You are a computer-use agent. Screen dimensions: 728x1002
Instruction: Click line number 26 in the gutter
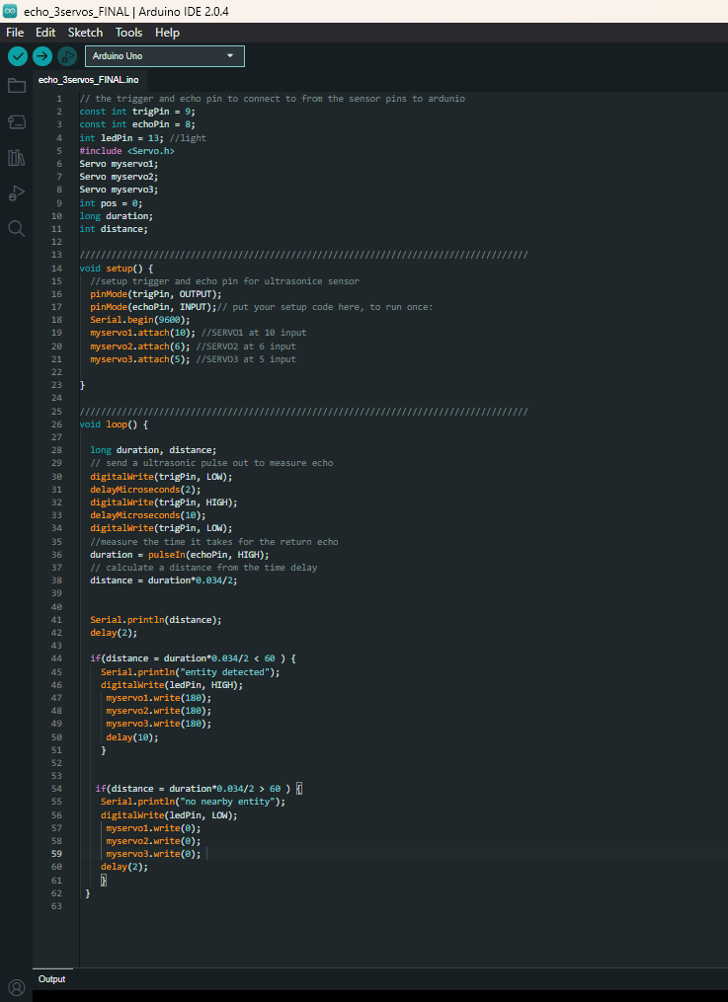click(x=57, y=424)
